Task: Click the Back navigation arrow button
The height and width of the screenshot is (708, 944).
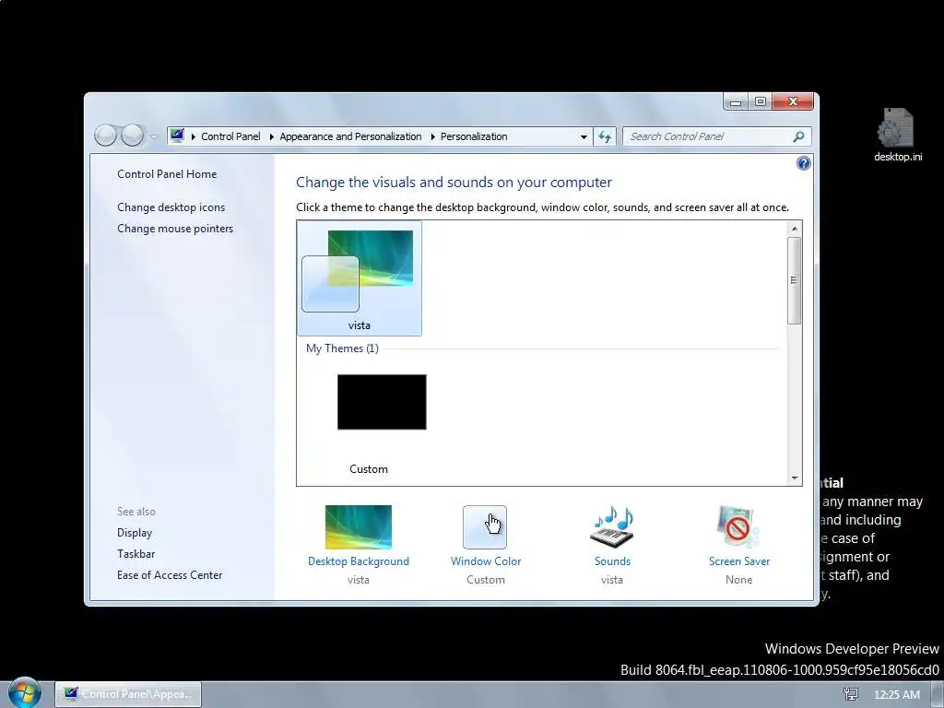Action: tap(105, 136)
